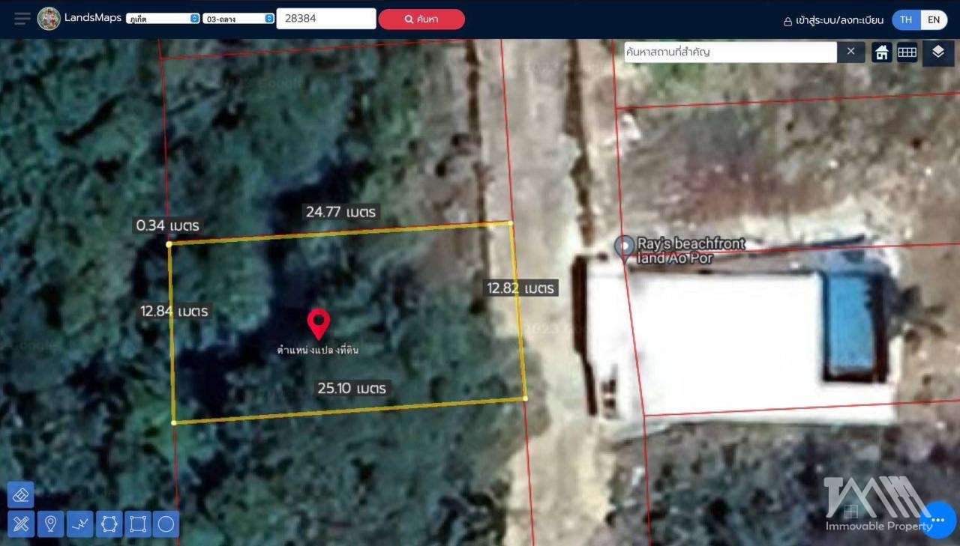Image resolution: width=960 pixels, height=546 pixels.
Task: Switch language to EN
Action: point(934,20)
